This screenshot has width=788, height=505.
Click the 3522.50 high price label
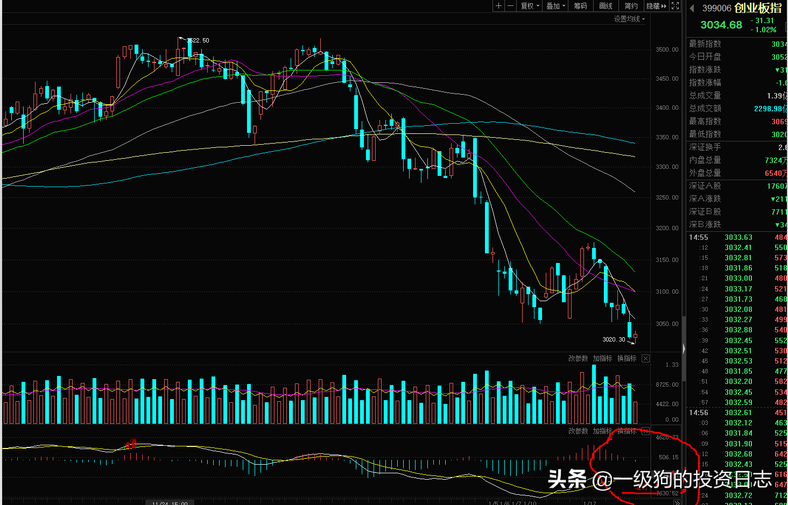[198, 40]
